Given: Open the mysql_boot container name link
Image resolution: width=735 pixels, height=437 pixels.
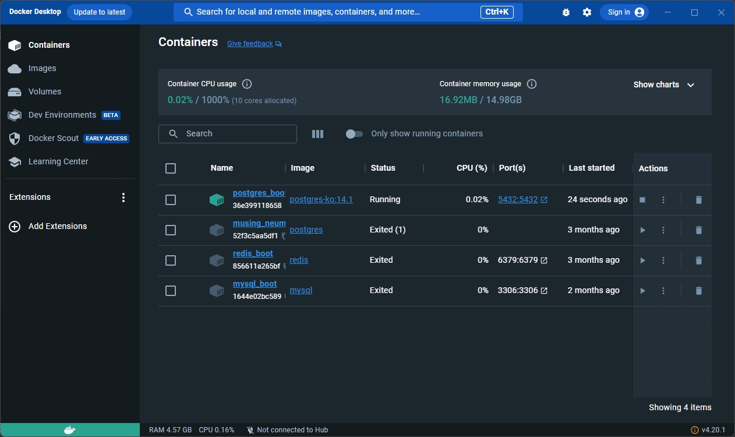Looking at the screenshot, I should point(255,284).
